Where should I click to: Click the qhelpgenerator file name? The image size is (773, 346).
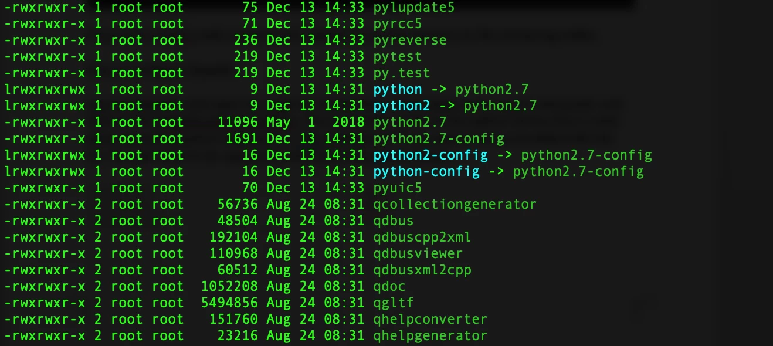pos(430,336)
